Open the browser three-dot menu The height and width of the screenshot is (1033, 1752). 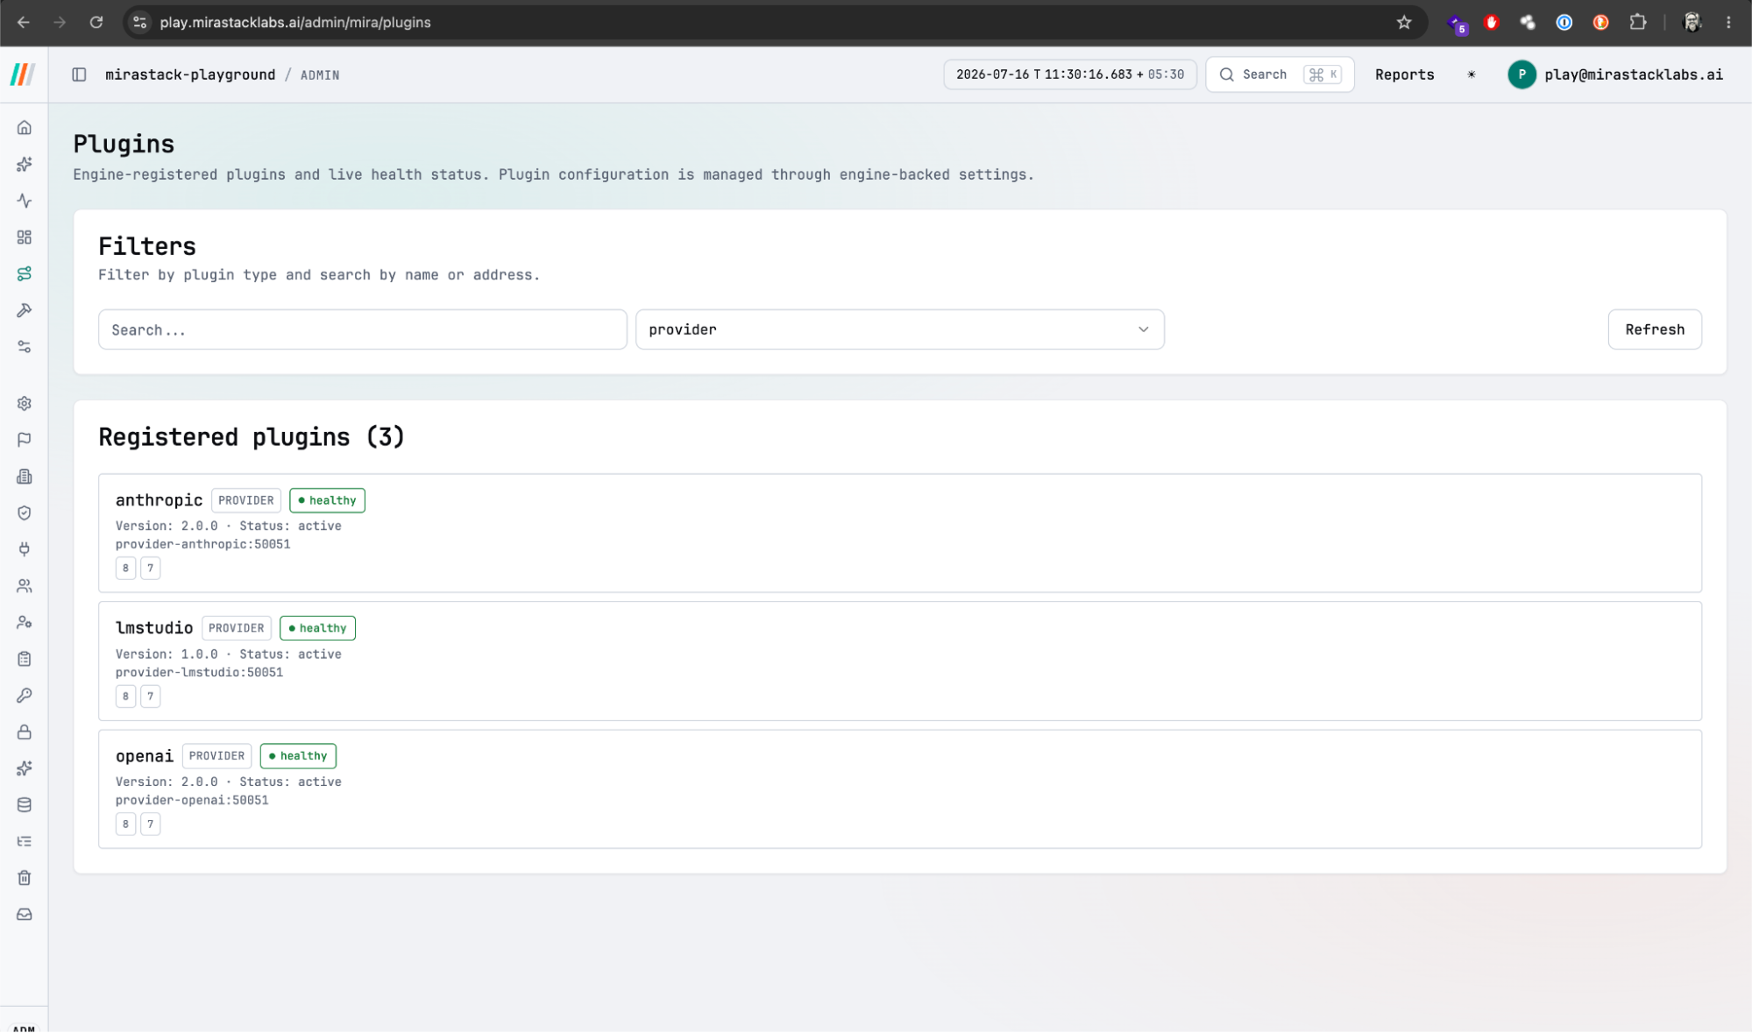[x=1728, y=22]
